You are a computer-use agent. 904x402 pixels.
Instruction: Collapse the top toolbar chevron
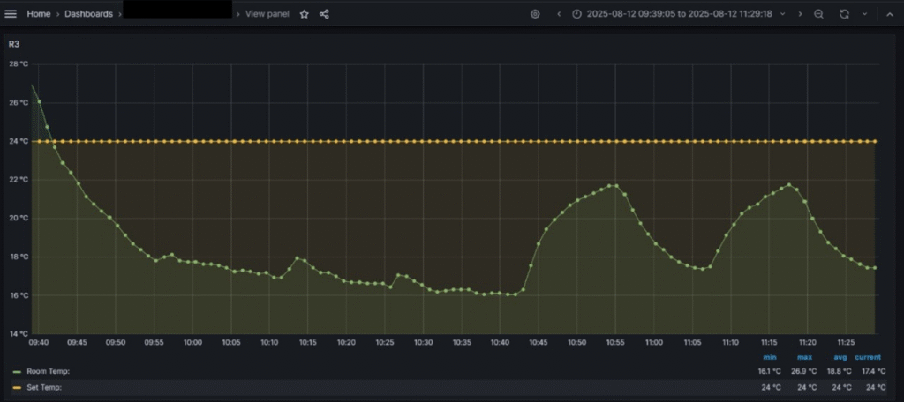(x=889, y=14)
